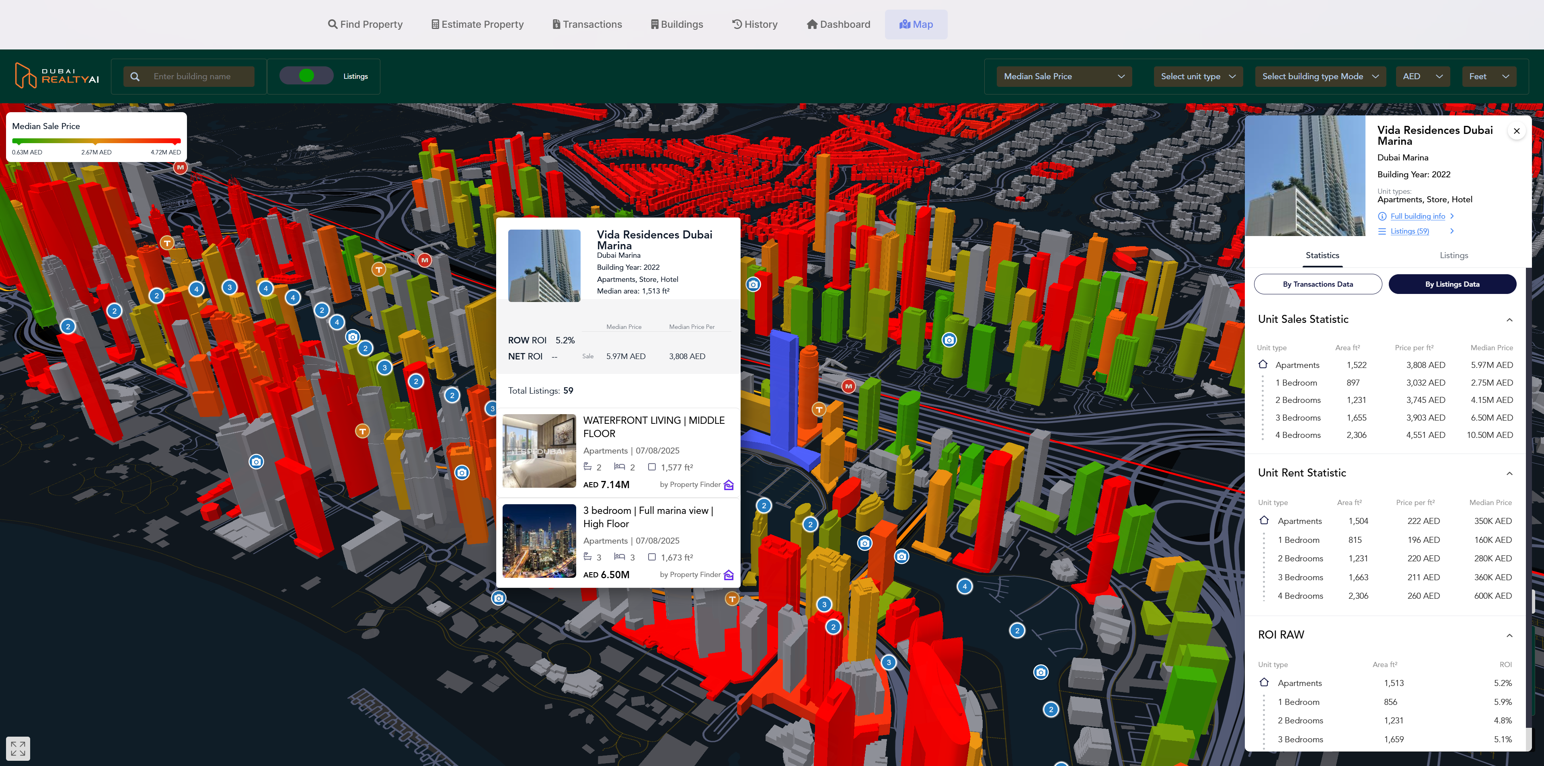Open the WATERFRONT LIVING | MIDDLE FLOOR listing
The width and height of the screenshot is (1544, 766).
coord(618,452)
